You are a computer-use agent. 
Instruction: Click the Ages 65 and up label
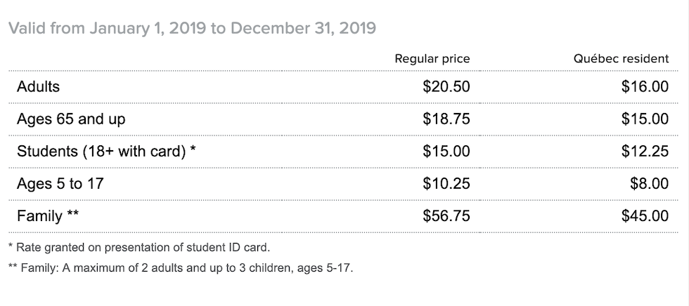[x=71, y=119]
